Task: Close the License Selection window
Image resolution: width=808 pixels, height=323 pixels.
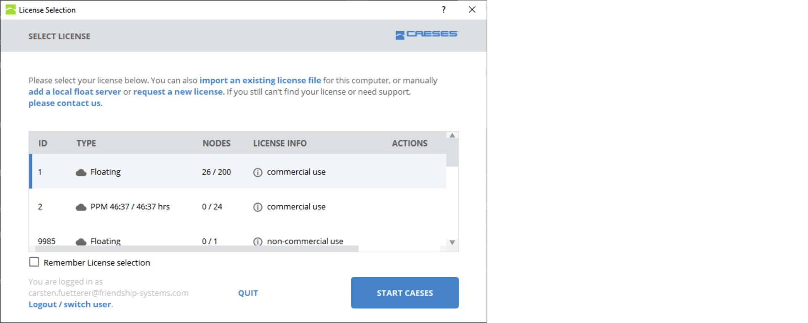Action: tap(472, 10)
